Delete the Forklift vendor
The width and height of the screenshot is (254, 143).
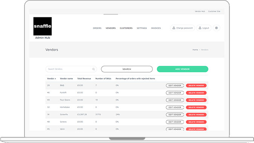[x=196, y=93]
